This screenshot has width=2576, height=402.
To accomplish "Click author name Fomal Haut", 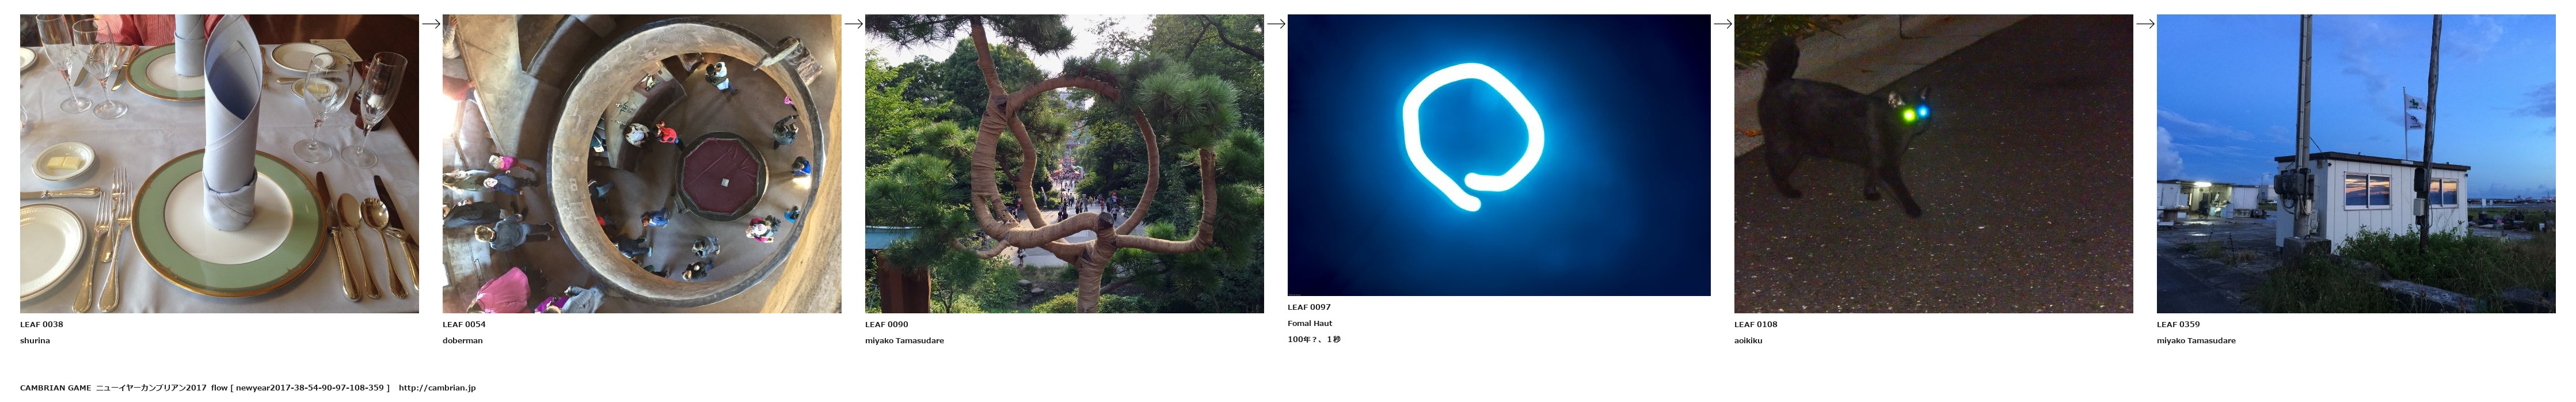I will [x=1310, y=323].
